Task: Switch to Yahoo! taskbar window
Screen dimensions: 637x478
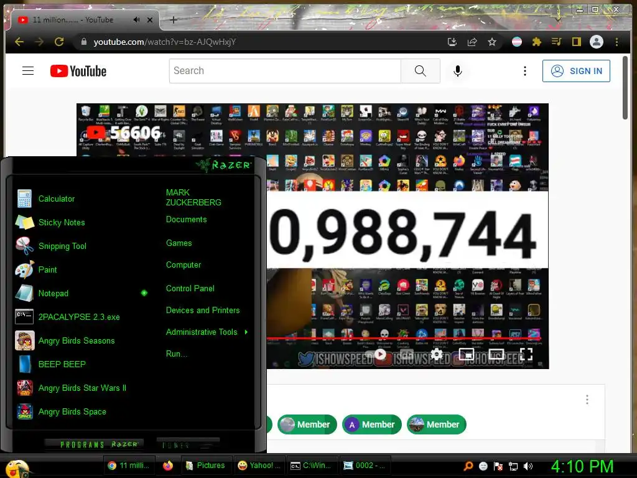Action: pyautogui.click(x=259, y=466)
